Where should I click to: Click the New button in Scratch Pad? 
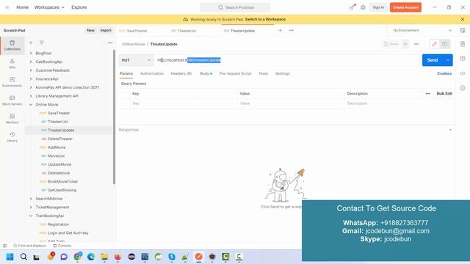(90, 30)
